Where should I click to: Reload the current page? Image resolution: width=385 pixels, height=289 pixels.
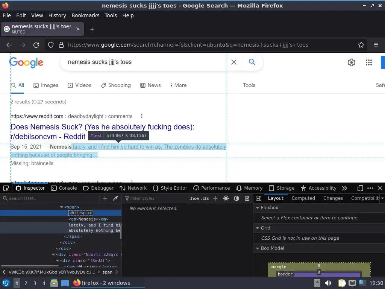tap(36, 45)
